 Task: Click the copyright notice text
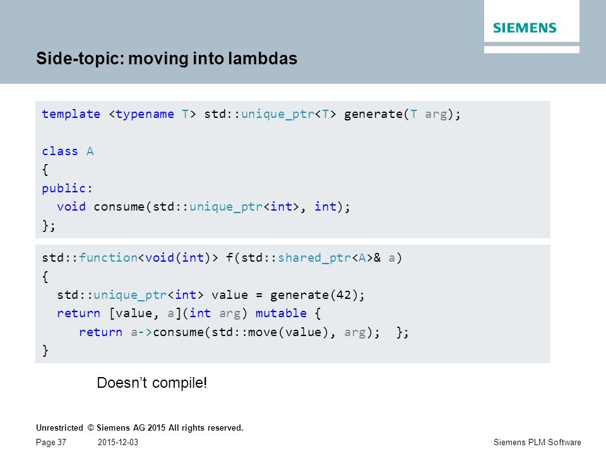click(x=140, y=428)
